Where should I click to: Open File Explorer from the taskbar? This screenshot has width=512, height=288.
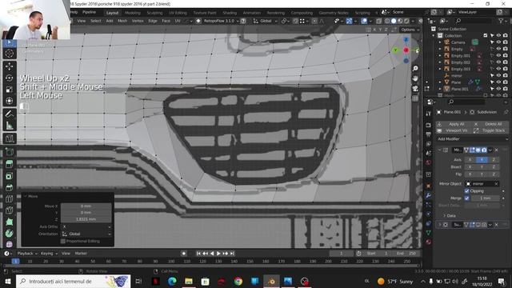tap(189, 281)
